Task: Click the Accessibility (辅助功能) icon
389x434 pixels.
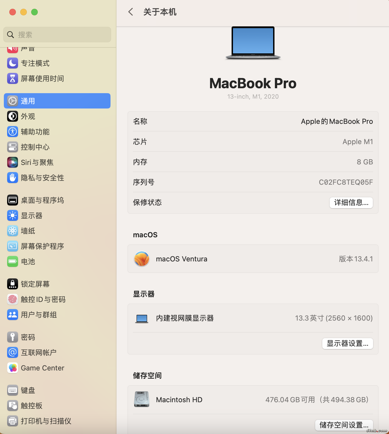Action: click(13, 132)
